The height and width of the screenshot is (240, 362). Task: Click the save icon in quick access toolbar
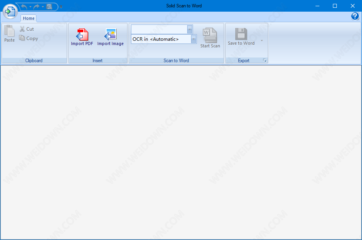[49, 7]
